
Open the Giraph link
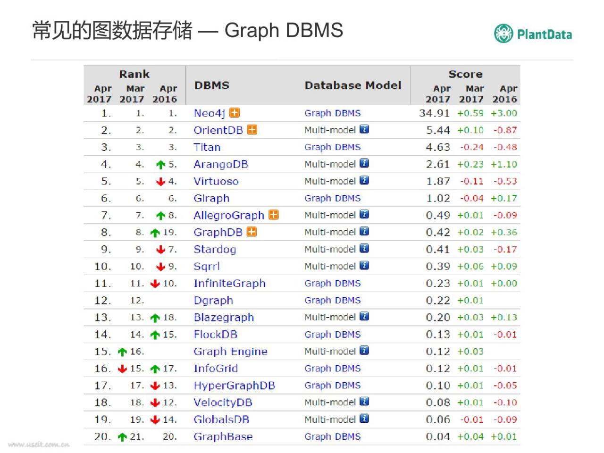[x=211, y=198]
